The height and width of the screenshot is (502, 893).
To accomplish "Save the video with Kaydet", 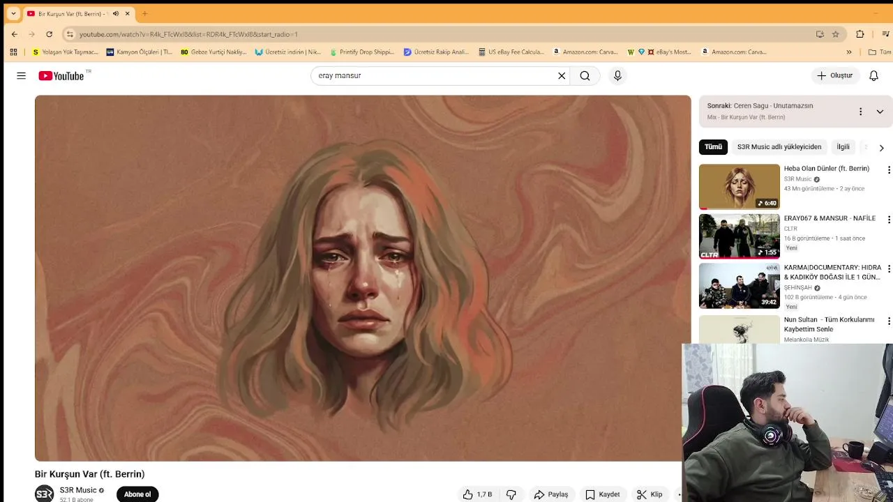I will pos(603,494).
